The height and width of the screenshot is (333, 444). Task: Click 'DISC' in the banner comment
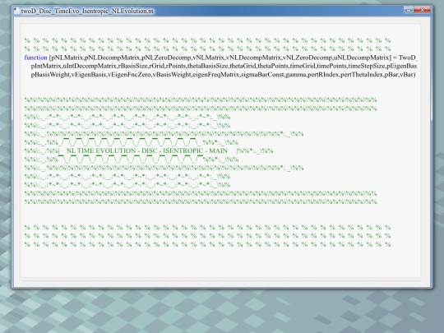(150, 150)
